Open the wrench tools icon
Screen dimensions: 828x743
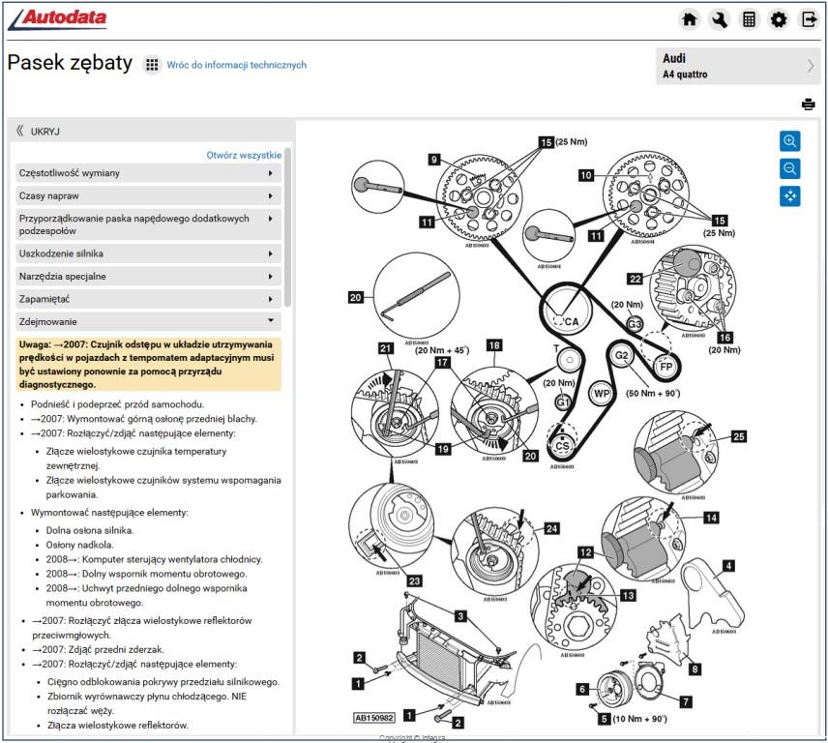point(720,19)
